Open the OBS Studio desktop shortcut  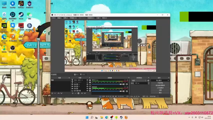click(x=13, y=49)
